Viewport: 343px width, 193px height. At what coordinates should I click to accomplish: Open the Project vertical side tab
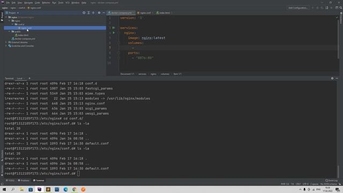coord(2,17)
